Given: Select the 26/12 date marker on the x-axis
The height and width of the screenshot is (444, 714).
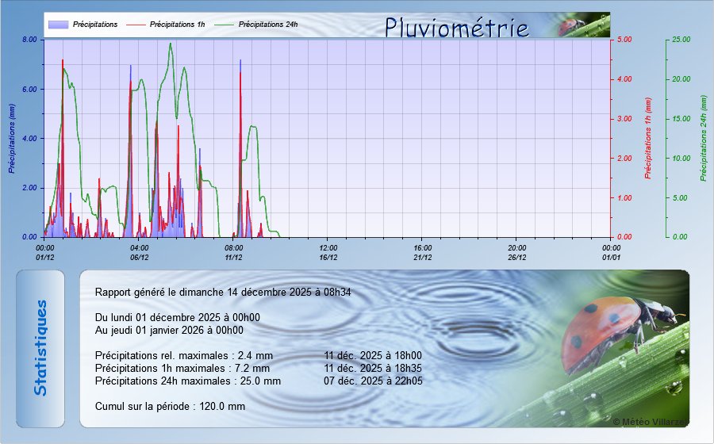Looking at the screenshot, I should pos(516,257).
